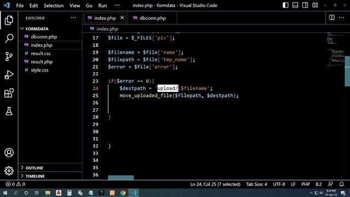This screenshot has width=350, height=197.
Task: Open result.css in the explorer
Action: (50, 54)
